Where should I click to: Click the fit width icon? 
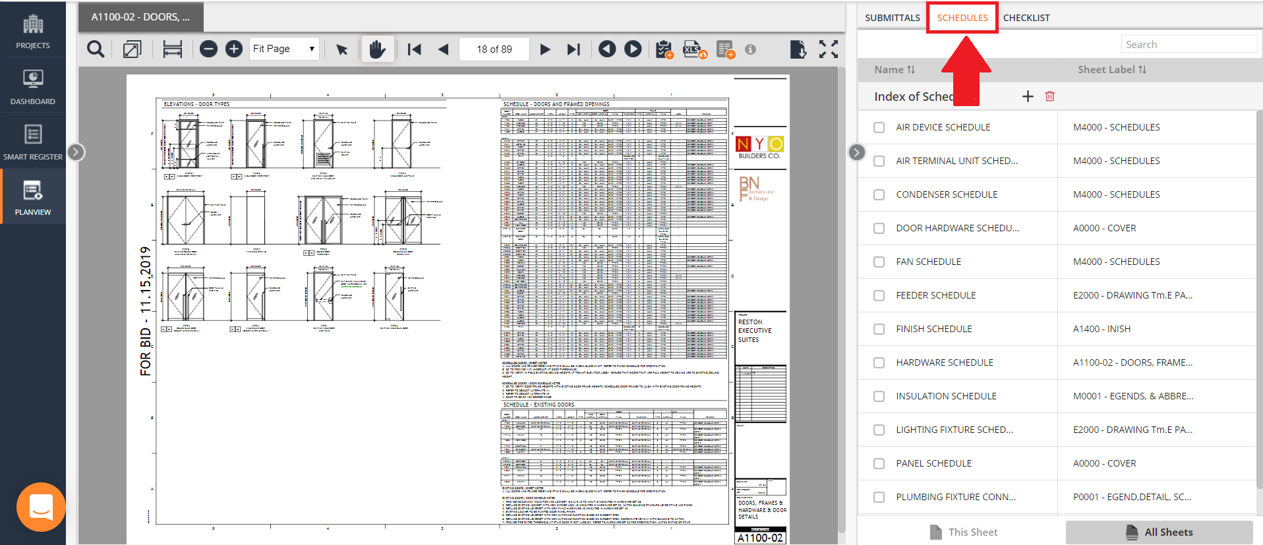(172, 49)
